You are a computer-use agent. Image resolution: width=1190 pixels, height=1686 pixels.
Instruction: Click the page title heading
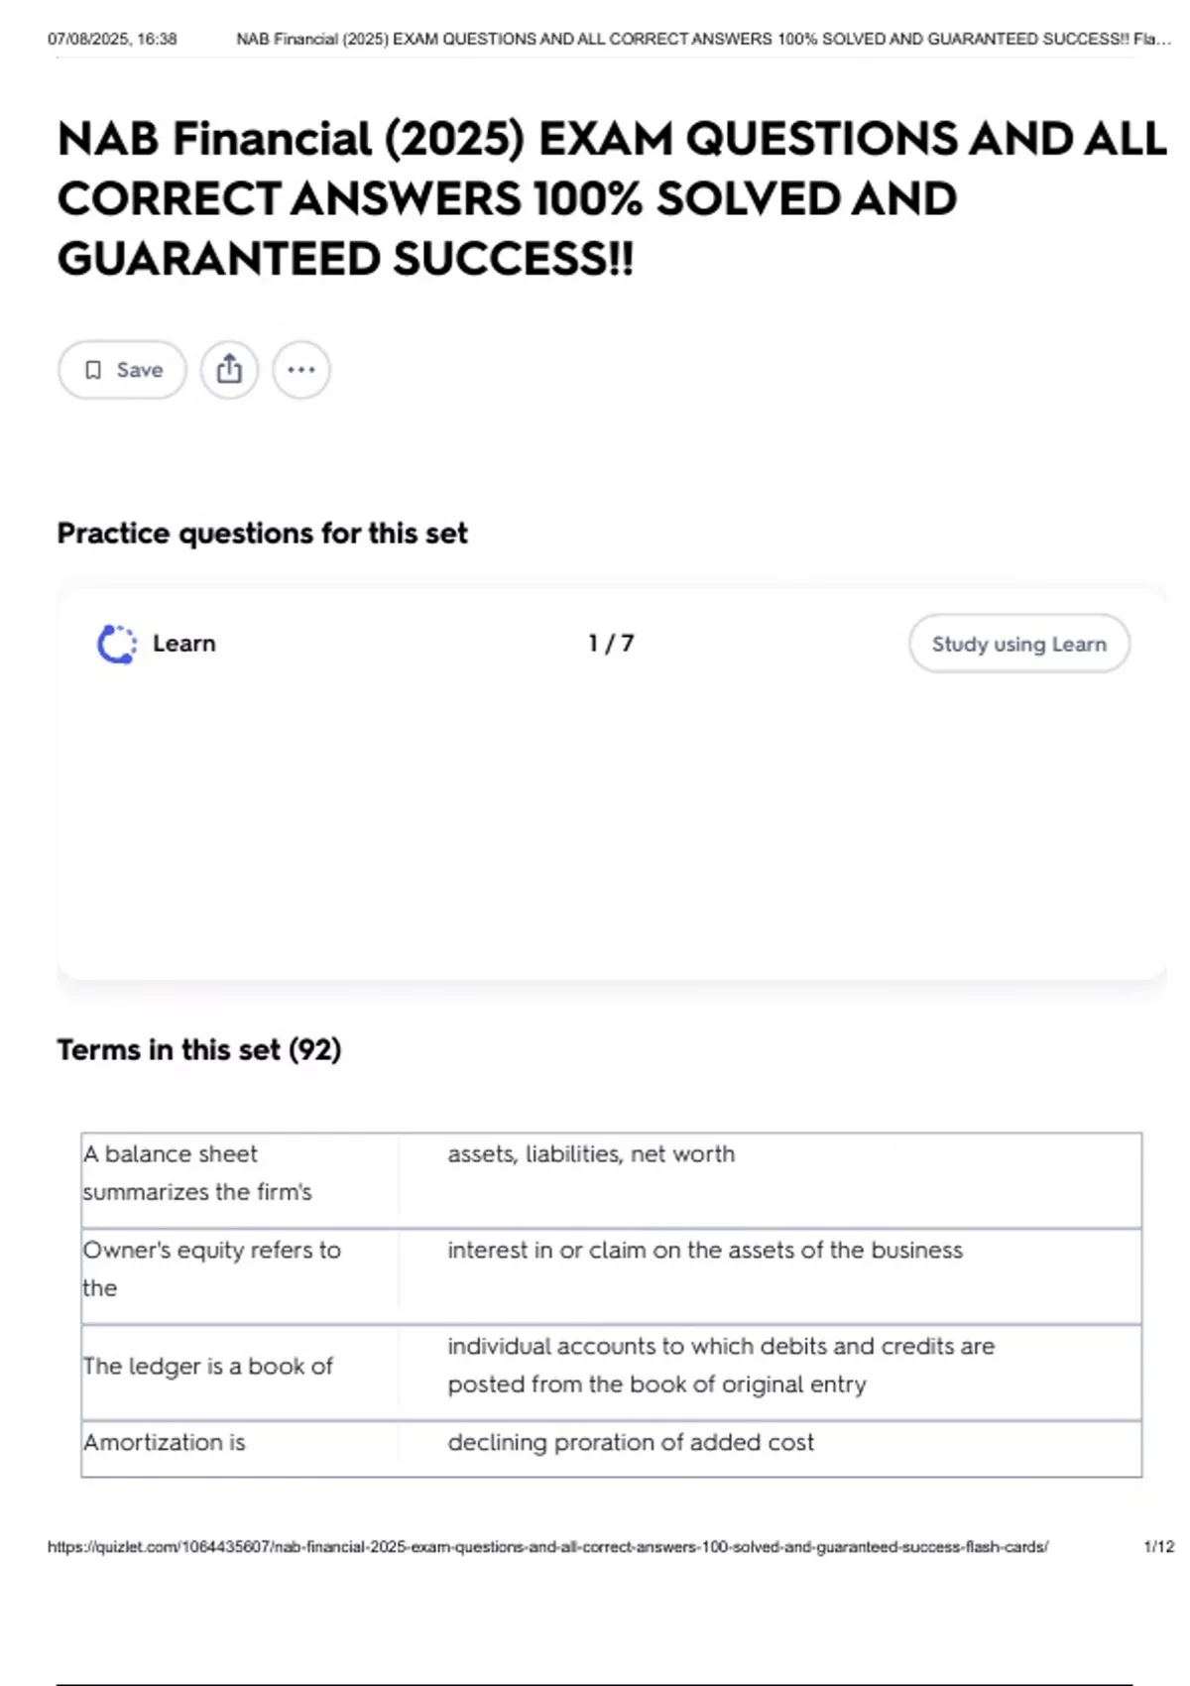[x=612, y=198]
